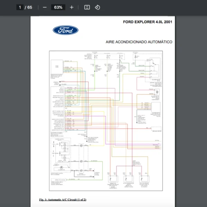The width and height of the screenshot is (207, 207).
Task: Click the blue Ford oval logo
Action: (66, 30)
